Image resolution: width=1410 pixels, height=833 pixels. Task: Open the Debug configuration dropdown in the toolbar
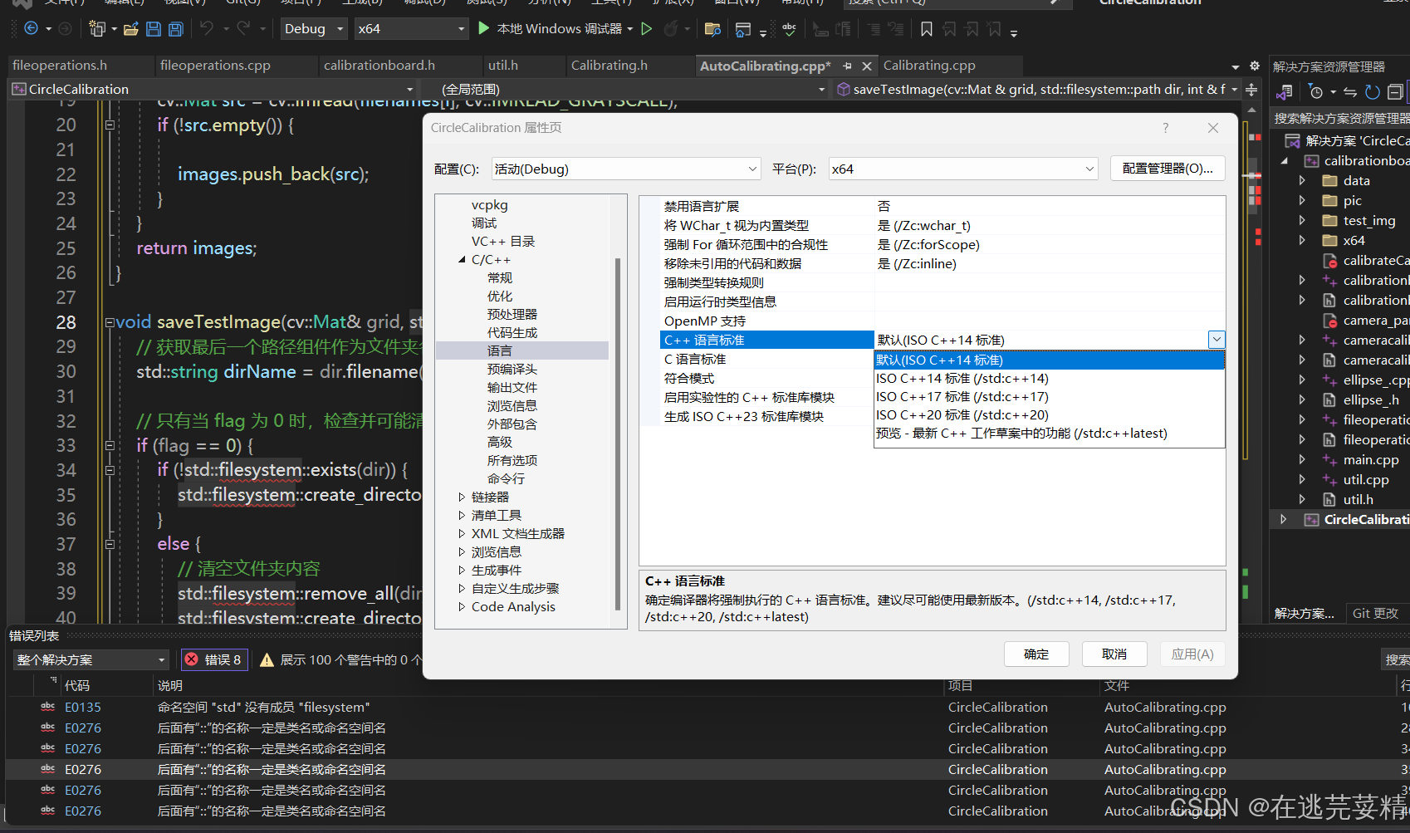pyautogui.click(x=313, y=27)
